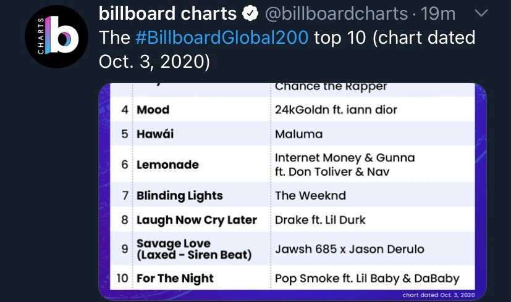Click the Mood song title in chart
This screenshot has height=302, width=511.
[153, 110]
